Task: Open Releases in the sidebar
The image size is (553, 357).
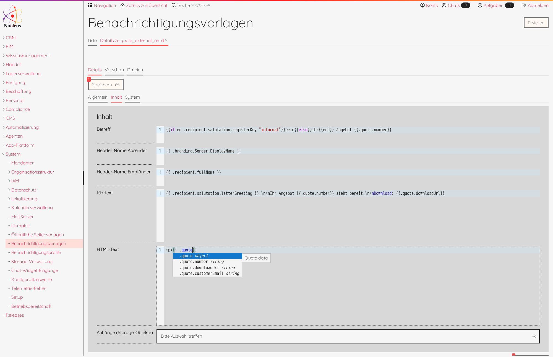Action: [15, 315]
